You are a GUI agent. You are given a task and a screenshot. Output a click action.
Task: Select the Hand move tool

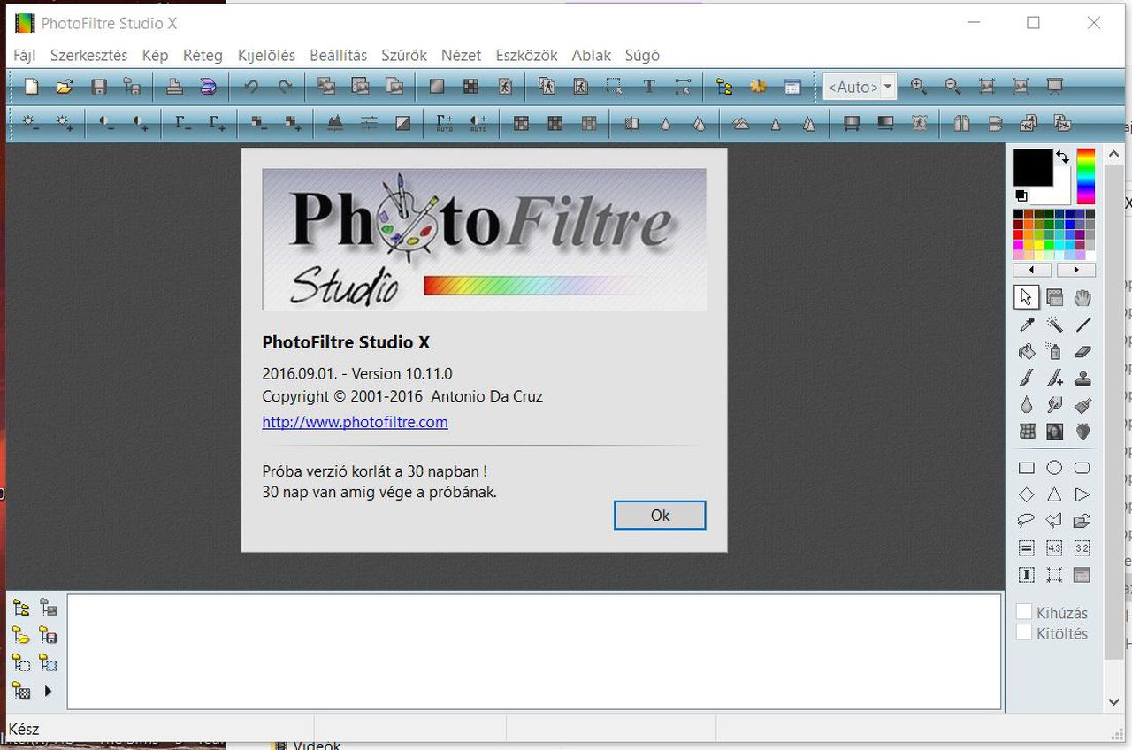click(x=1082, y=297)
